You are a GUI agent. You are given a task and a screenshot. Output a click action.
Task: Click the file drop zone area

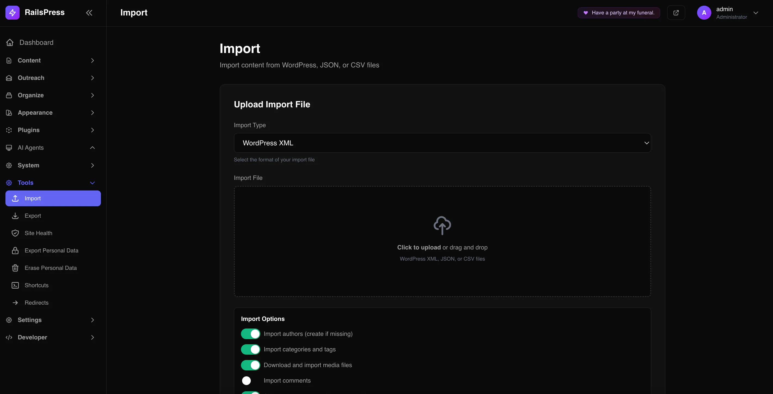tap(442, 242)
